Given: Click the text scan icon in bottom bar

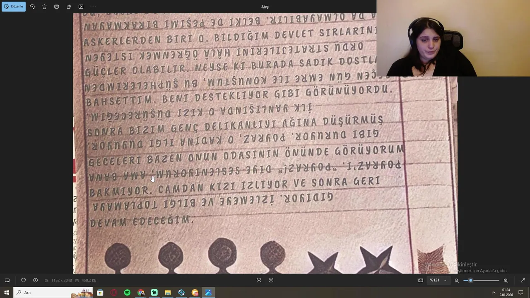Looking at the screenshot, I should [x=271, y=280].
